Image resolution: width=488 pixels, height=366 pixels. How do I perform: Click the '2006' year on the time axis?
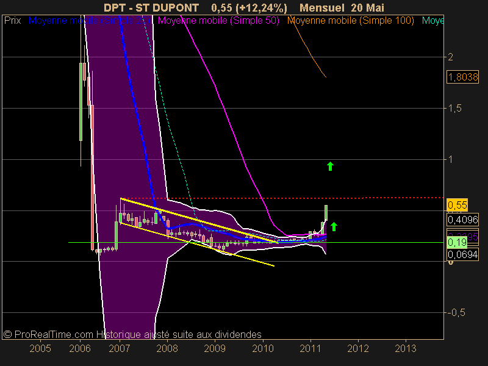[80, 348]
